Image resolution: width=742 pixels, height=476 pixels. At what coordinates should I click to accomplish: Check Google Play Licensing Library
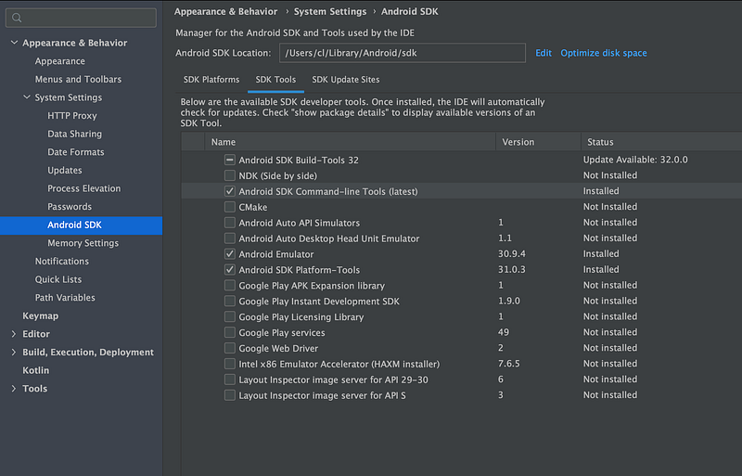pos(229,316)
